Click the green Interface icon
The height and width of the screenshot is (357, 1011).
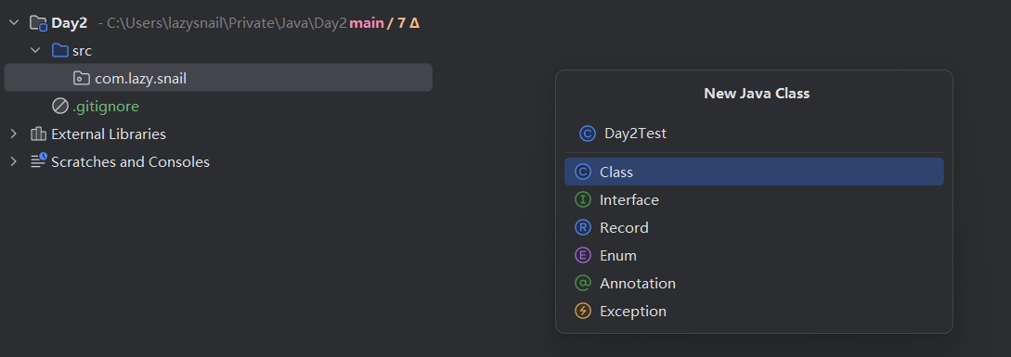[x=583, y=199]
